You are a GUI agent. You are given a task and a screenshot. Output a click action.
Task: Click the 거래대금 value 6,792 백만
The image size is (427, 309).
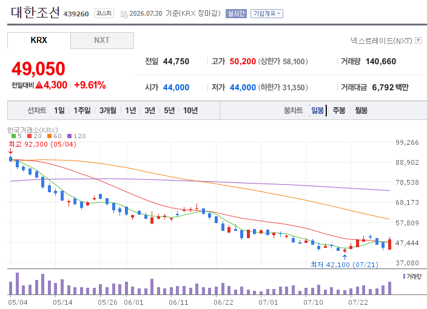point(390,88)
